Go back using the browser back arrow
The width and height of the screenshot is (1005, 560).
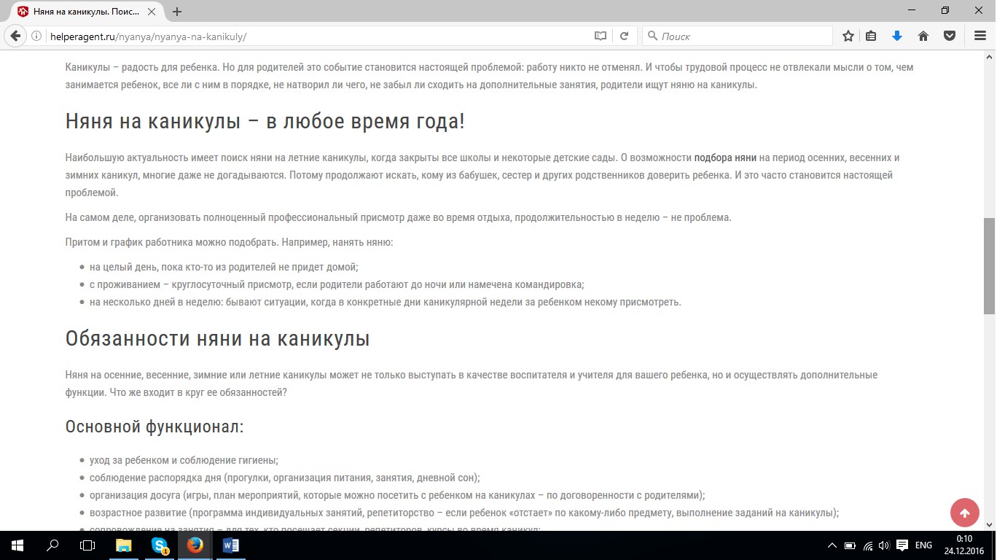coord(16,36)
